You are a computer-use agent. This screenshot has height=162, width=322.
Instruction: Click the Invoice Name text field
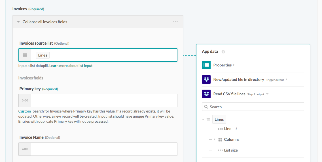pos(104,149)
